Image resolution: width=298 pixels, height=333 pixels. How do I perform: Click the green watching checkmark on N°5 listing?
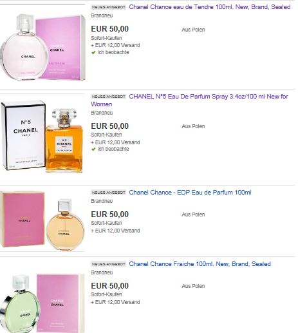coord(93,149)
